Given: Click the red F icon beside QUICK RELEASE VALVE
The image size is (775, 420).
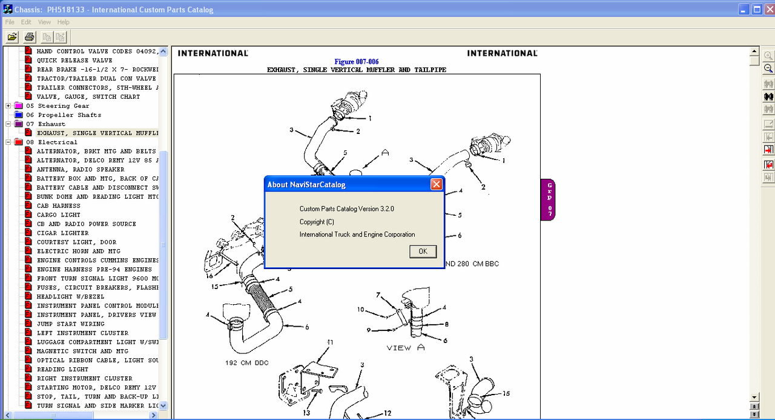Looking at the screenshot, I should tap(28, 60).
